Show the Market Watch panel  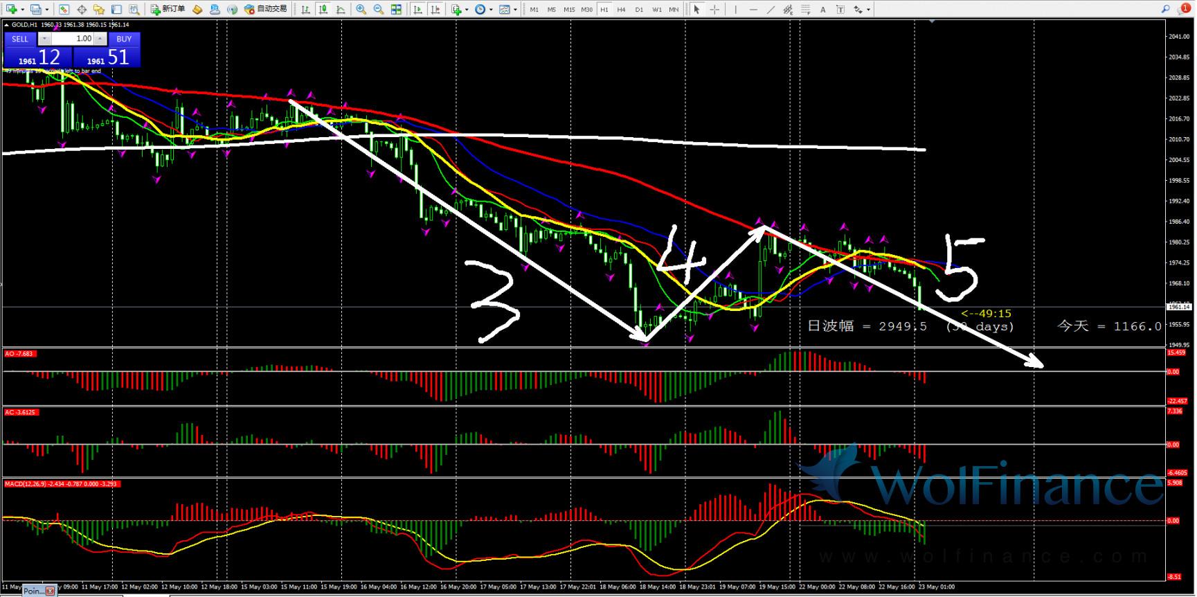tap(64, 9)
